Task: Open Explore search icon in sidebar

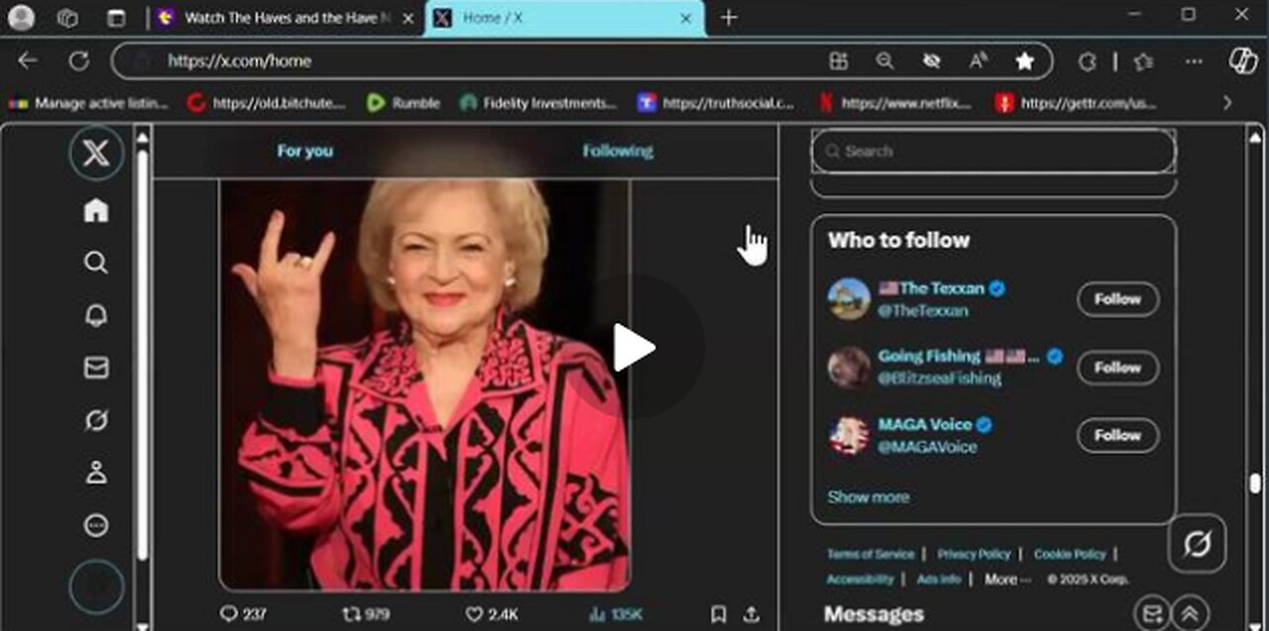Action: (x=96, y=263)
